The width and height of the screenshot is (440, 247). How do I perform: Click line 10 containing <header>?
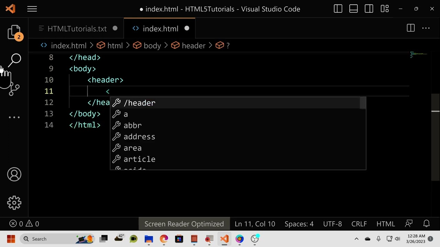(x=105, y=80)
